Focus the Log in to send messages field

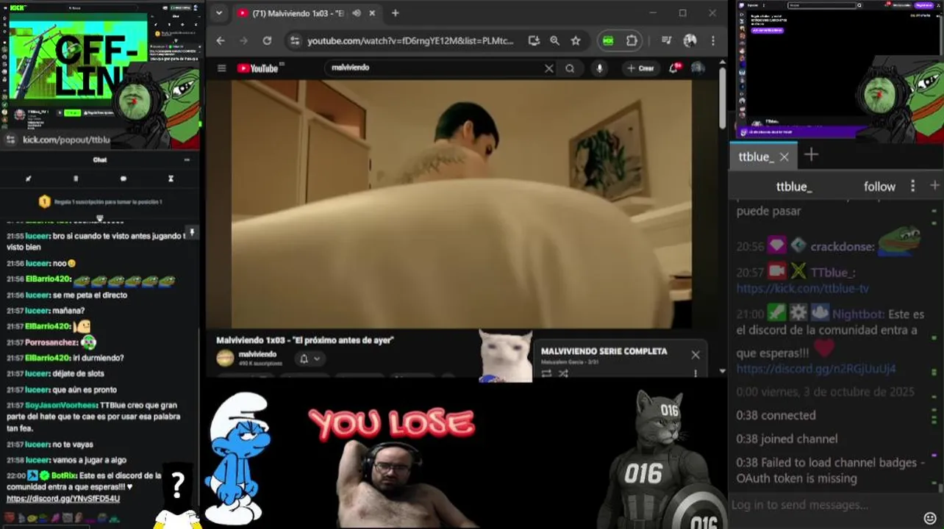(x=823, y=505)
